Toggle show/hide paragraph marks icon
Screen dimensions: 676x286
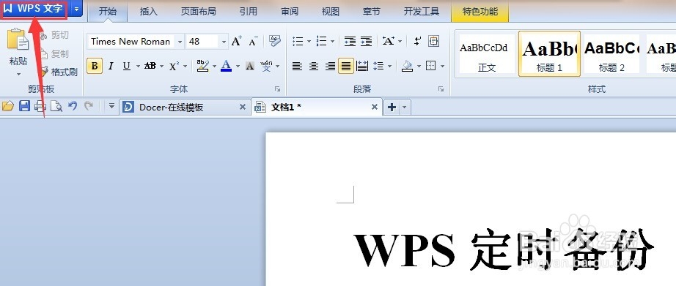tap(417, 41)
